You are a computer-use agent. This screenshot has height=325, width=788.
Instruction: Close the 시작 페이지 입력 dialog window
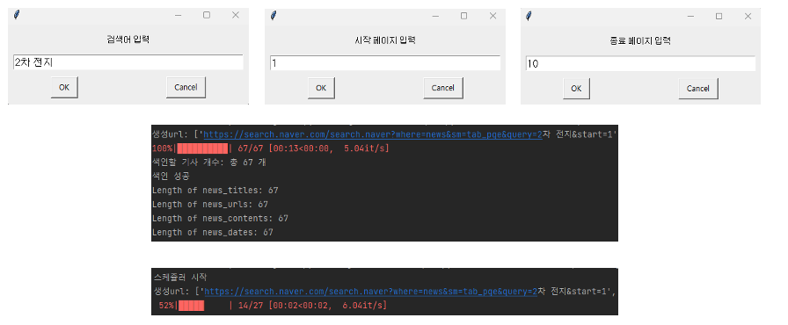[492, 16]
